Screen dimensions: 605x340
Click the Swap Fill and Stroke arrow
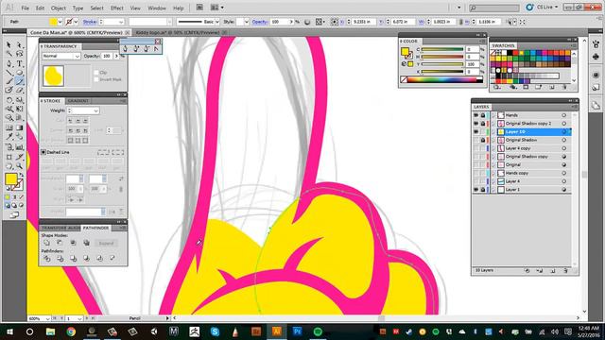pos(21,175)
